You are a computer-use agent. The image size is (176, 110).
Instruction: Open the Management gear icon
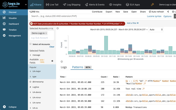[x=4, y=35]
